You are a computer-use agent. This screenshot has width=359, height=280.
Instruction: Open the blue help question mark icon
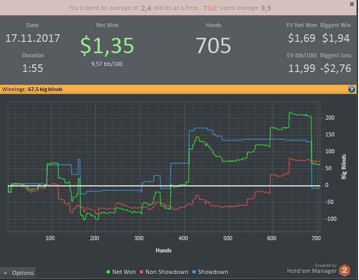tap(352, 89)
